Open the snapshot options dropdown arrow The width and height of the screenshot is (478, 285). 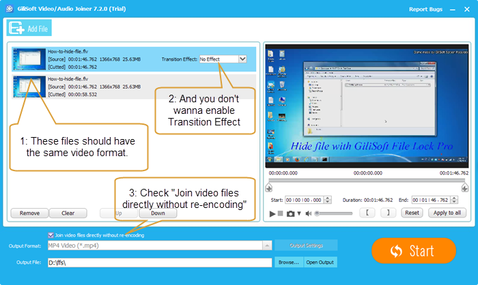[298, 213]
